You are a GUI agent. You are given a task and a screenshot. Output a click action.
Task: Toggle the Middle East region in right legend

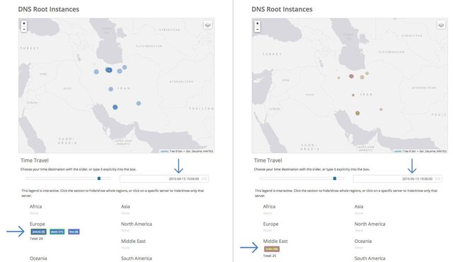[x=275, y=242]
